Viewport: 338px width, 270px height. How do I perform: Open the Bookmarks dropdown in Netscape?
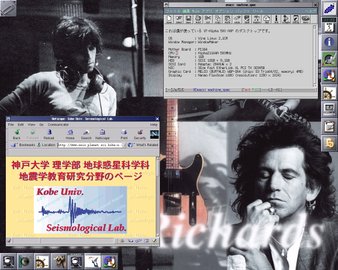[x=23, y=145]
